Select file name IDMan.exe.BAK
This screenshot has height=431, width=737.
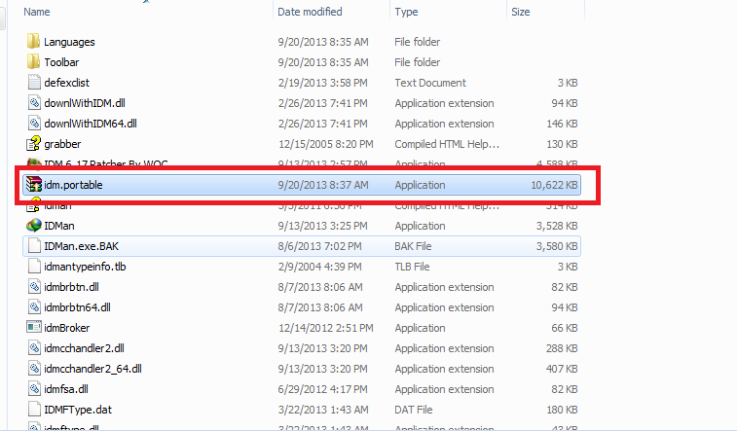[82, 246]
